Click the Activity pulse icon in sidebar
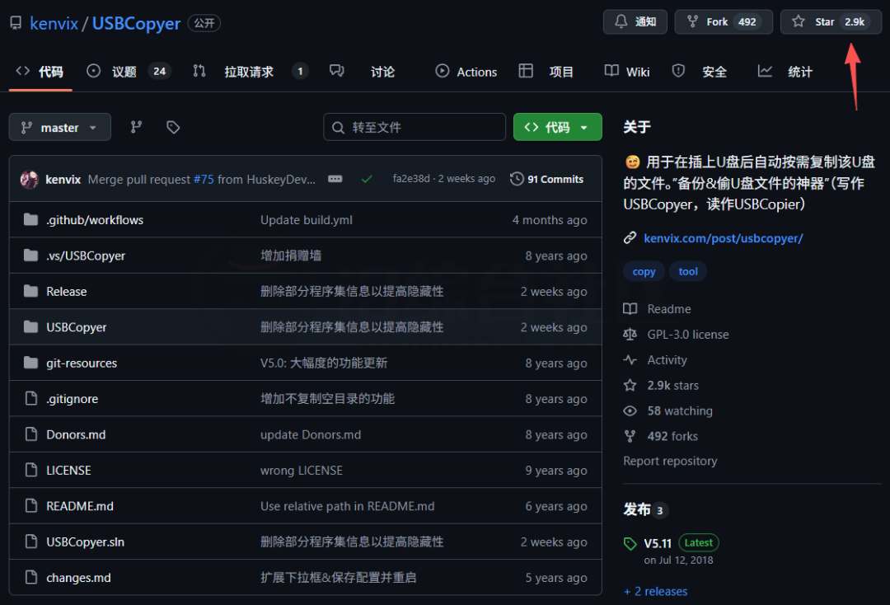This screenshot has height=605, width=890. pyautogui.click(x=630, y=359)
